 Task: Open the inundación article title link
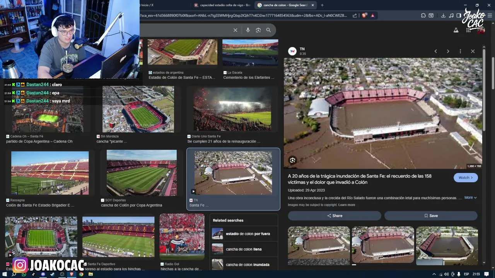[360, 179]
